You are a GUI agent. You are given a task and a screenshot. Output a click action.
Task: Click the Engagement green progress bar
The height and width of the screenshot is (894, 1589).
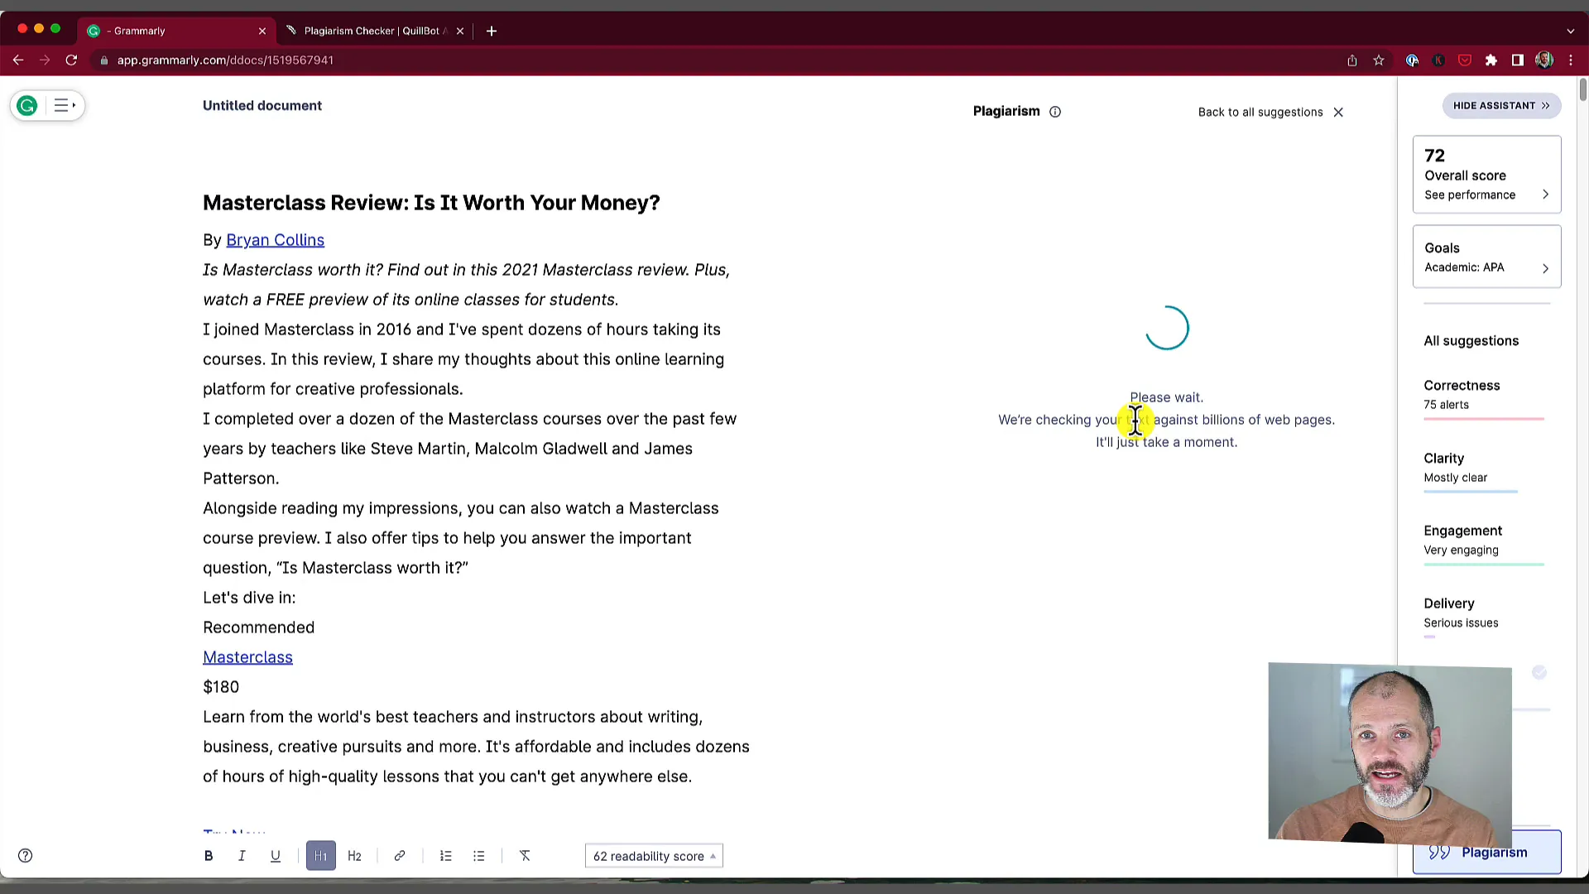point(1484,565)
